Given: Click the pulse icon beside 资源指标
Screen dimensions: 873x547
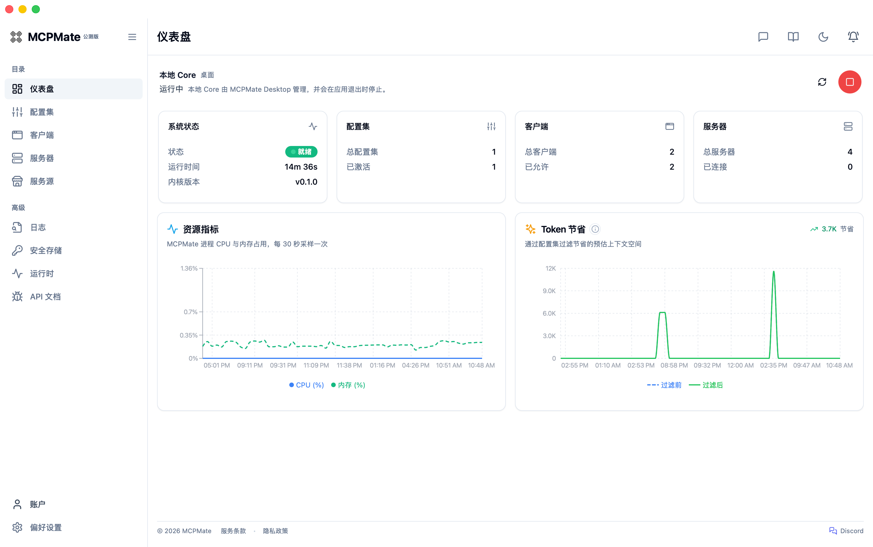Looking at the screenshot, I should pyautogui.click(x=173, y=229).
